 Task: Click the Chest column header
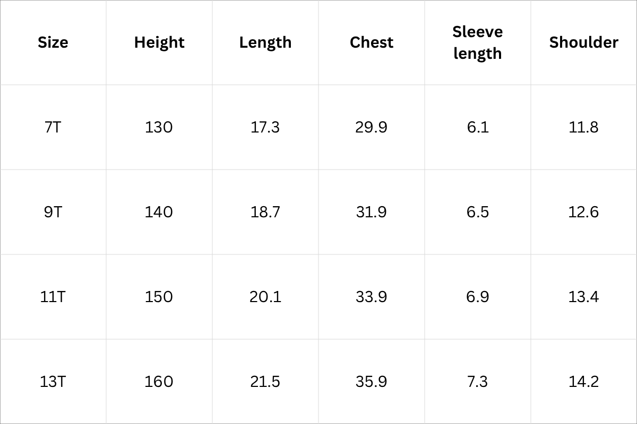[372, 42]
